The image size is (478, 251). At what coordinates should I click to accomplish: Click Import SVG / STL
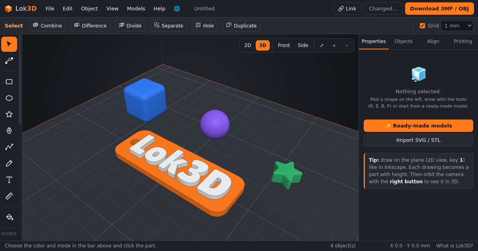click(418, 140)
